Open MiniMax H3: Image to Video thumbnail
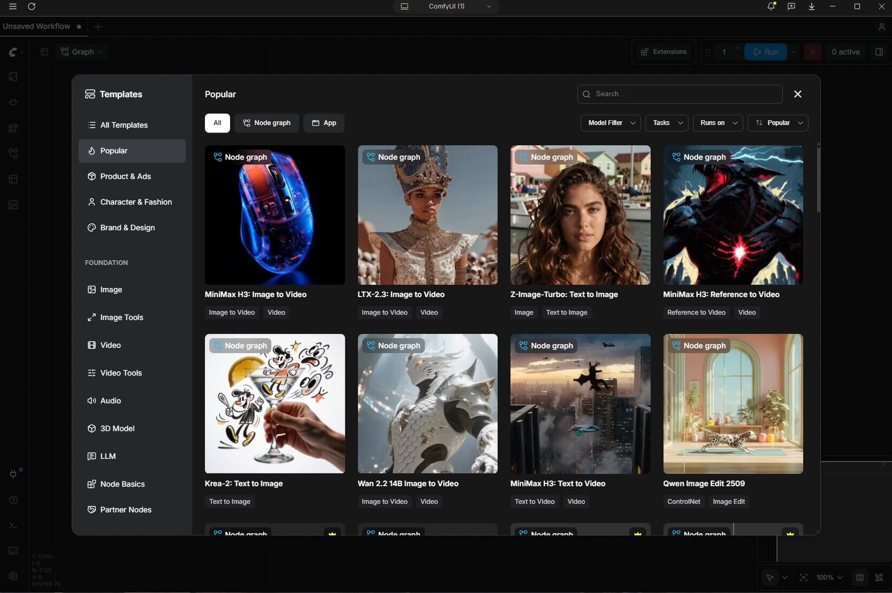 coord(275,215)
